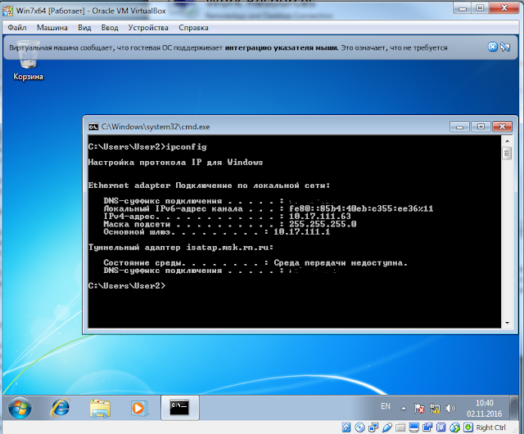Click the cmd scrollbar thumb

click(507, 154)
